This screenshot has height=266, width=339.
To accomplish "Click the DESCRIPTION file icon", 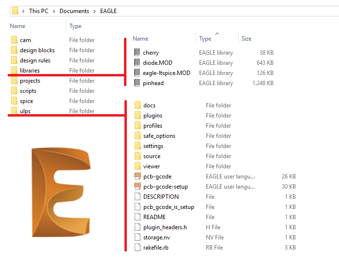I will coord(138,196).
